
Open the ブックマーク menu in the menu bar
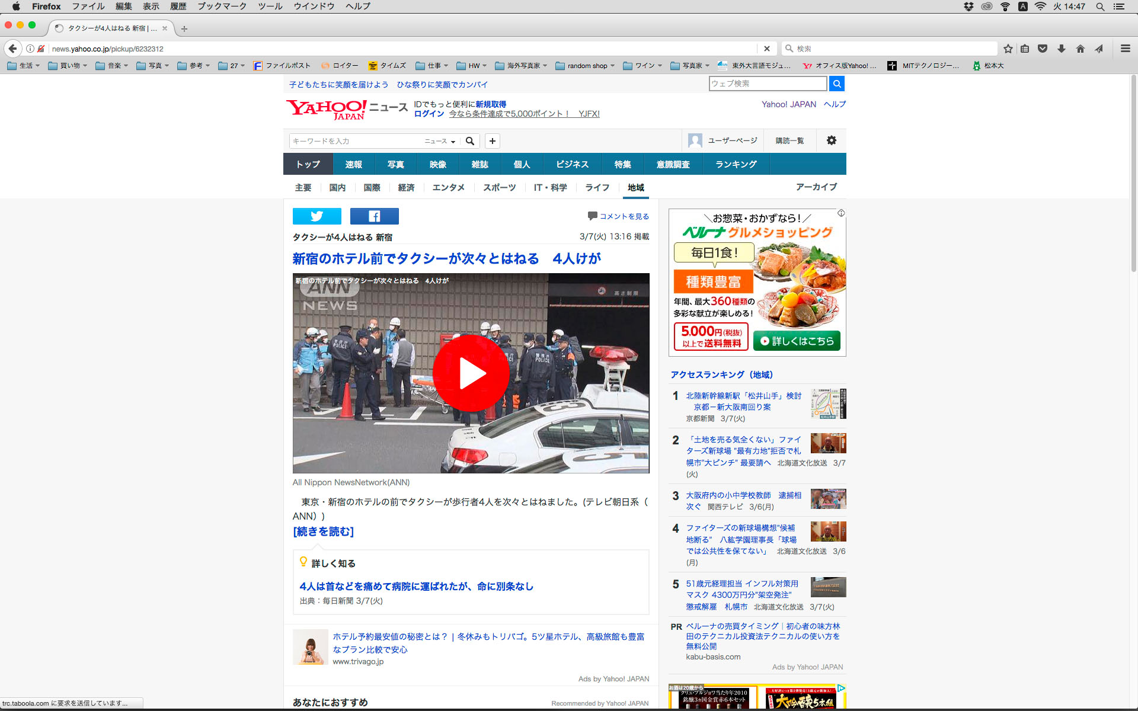[222, 7]
